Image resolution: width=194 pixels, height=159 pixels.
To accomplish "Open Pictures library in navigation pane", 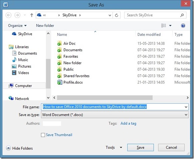I will [22, 66].
